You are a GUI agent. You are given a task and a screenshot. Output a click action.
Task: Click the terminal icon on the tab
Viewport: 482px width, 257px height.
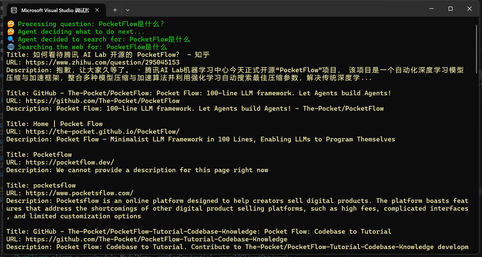click(x=14, y=10)
